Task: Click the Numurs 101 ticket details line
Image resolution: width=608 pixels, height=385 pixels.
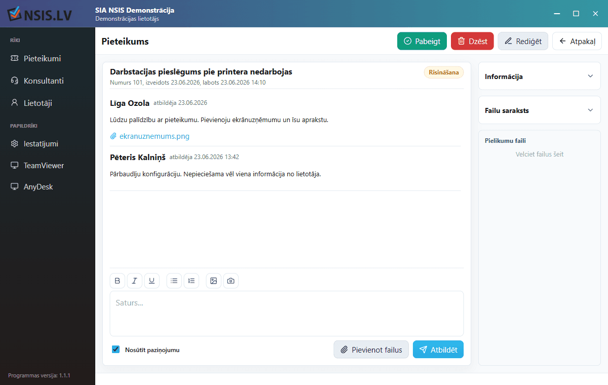Action: tap(188, 83)
